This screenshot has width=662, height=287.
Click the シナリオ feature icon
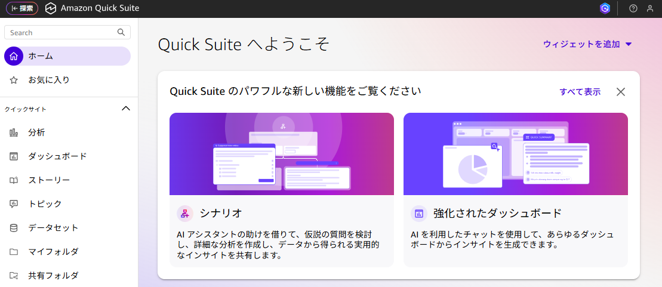185,214
